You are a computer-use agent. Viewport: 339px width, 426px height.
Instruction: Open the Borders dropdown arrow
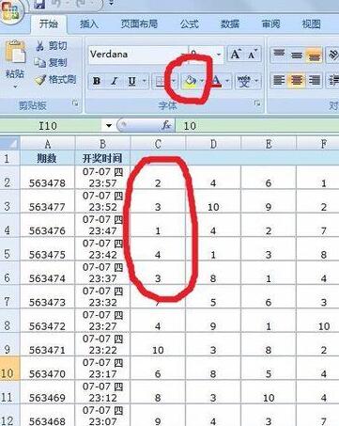coord(174,81)
